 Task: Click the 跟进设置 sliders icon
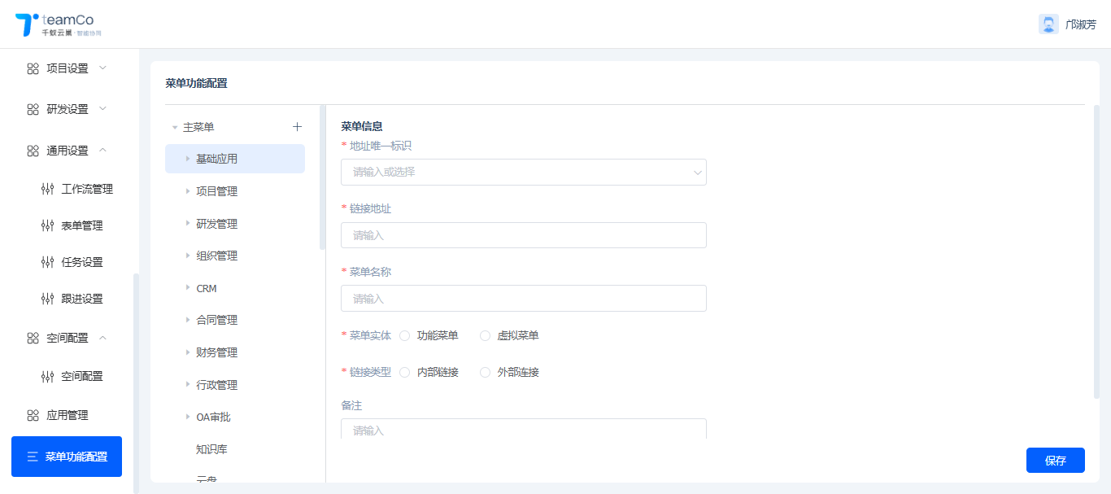click(x=47, y=299)
